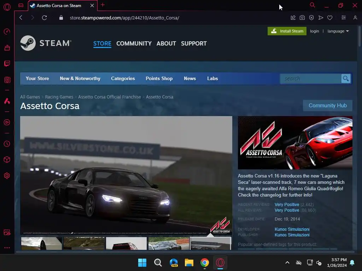This screenshot has width=362, height=271.
Task: Open the Player sidebar icon
Action: 7,122
